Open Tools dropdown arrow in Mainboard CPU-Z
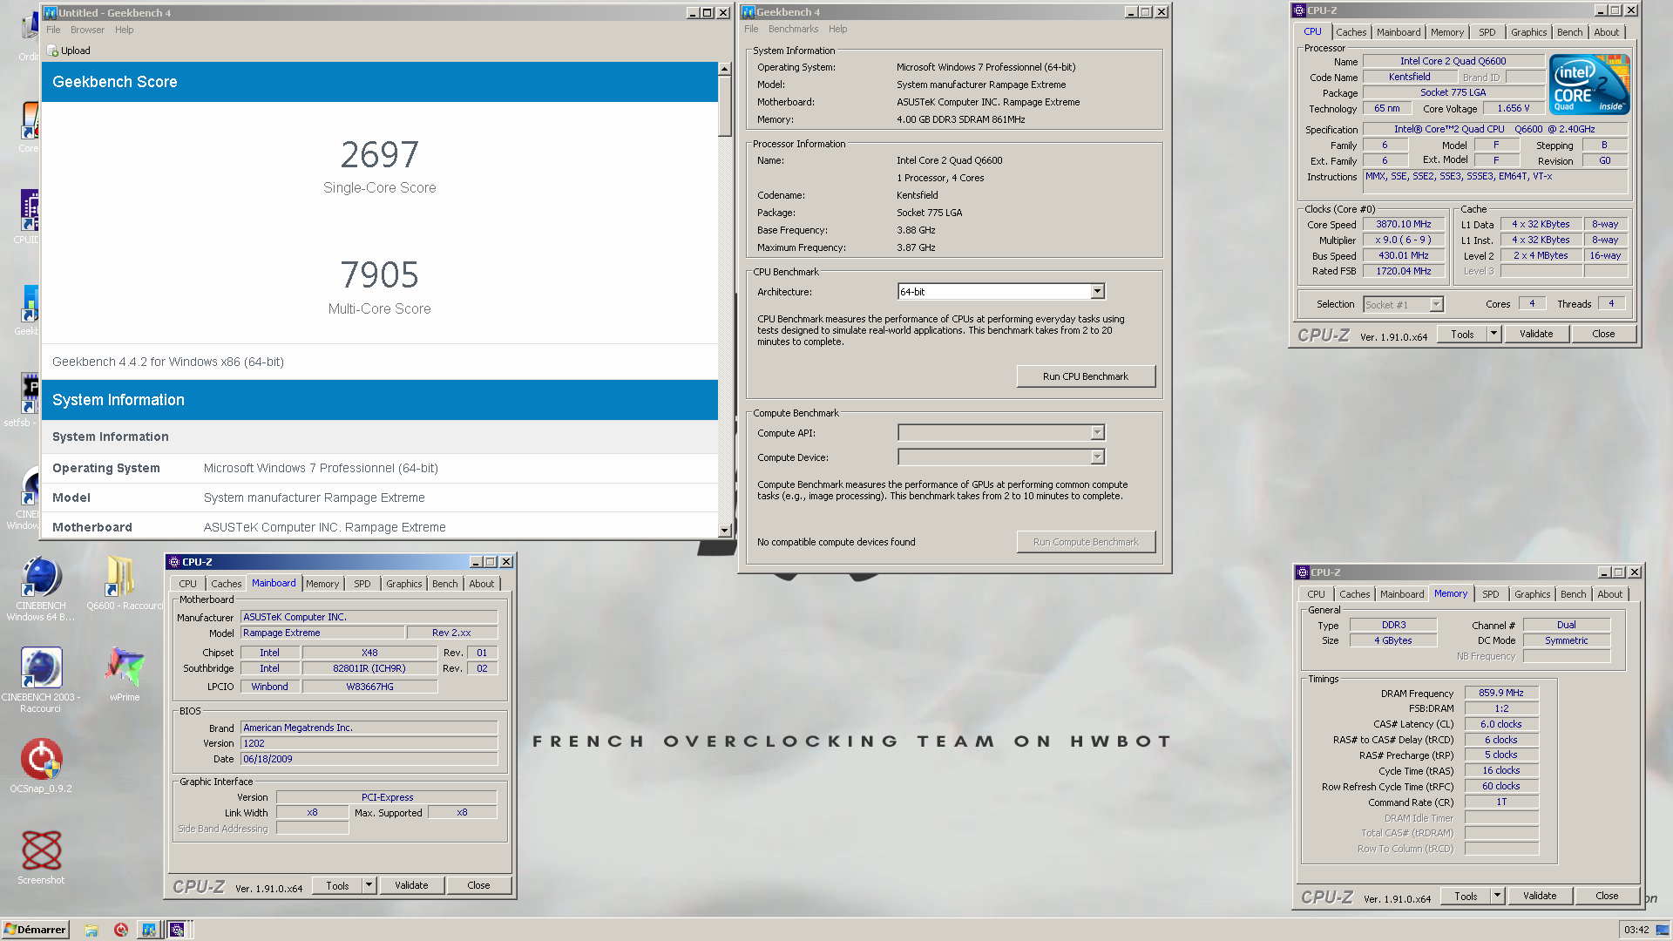Image resolution: width=1673 pixels, height=941 pixels. click(x=369, y=885)
